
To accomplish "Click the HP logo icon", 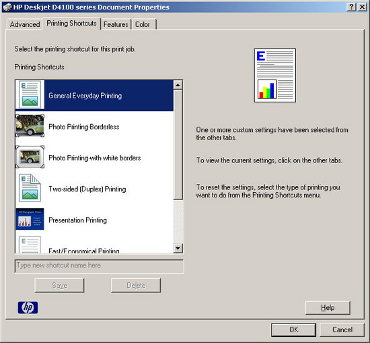I will point(28,307).
